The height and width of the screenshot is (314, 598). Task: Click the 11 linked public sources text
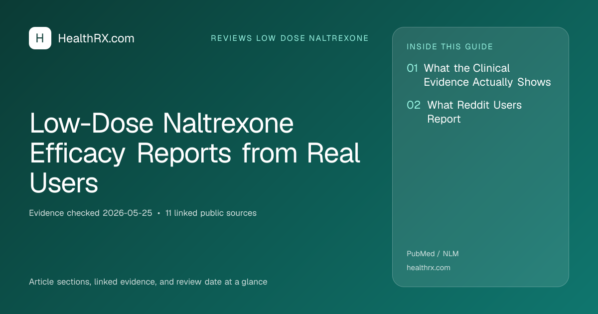211,213
